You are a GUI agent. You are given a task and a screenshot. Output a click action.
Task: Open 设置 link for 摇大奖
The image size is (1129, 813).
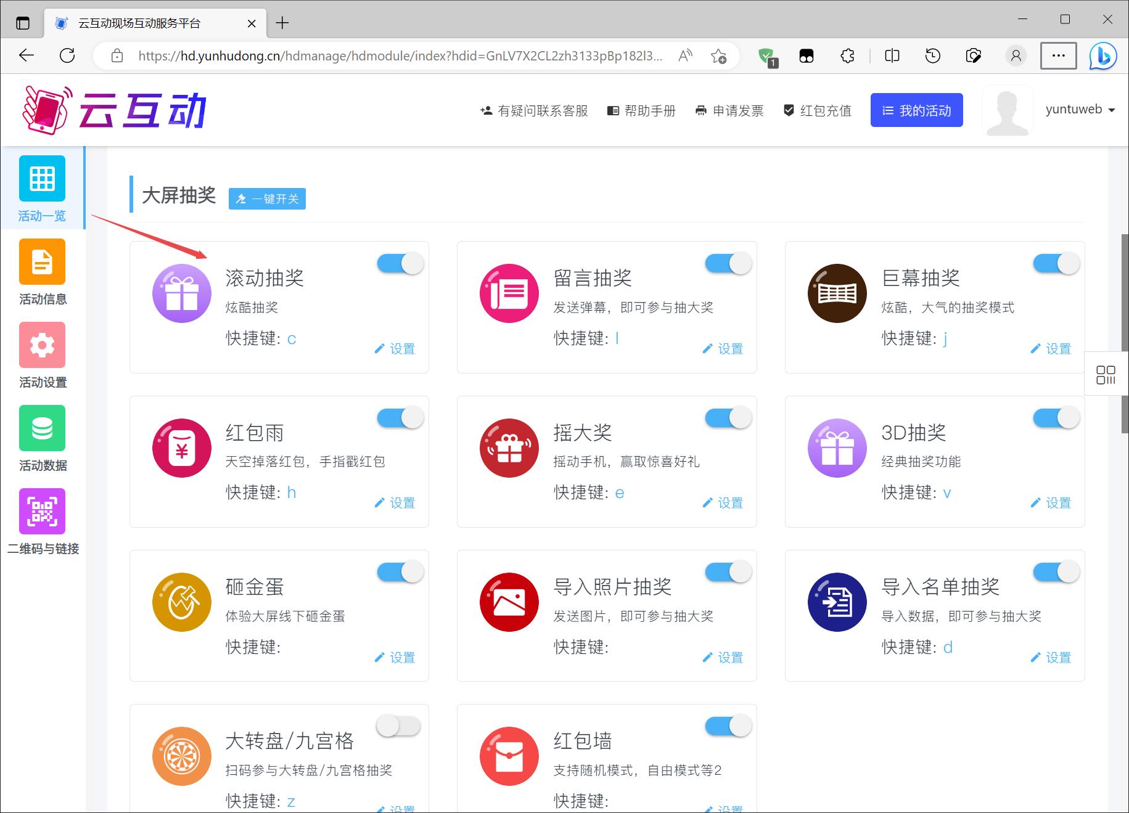click(723, 503)
